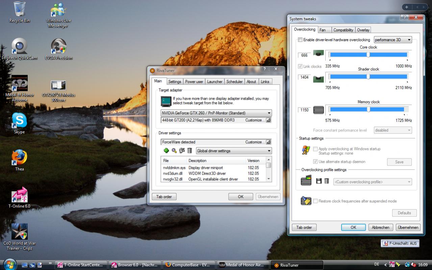Open Power user tab in RivaTuner
Image resolution: width=432 pixels, height=270 pixels.
tap(194, 81)
